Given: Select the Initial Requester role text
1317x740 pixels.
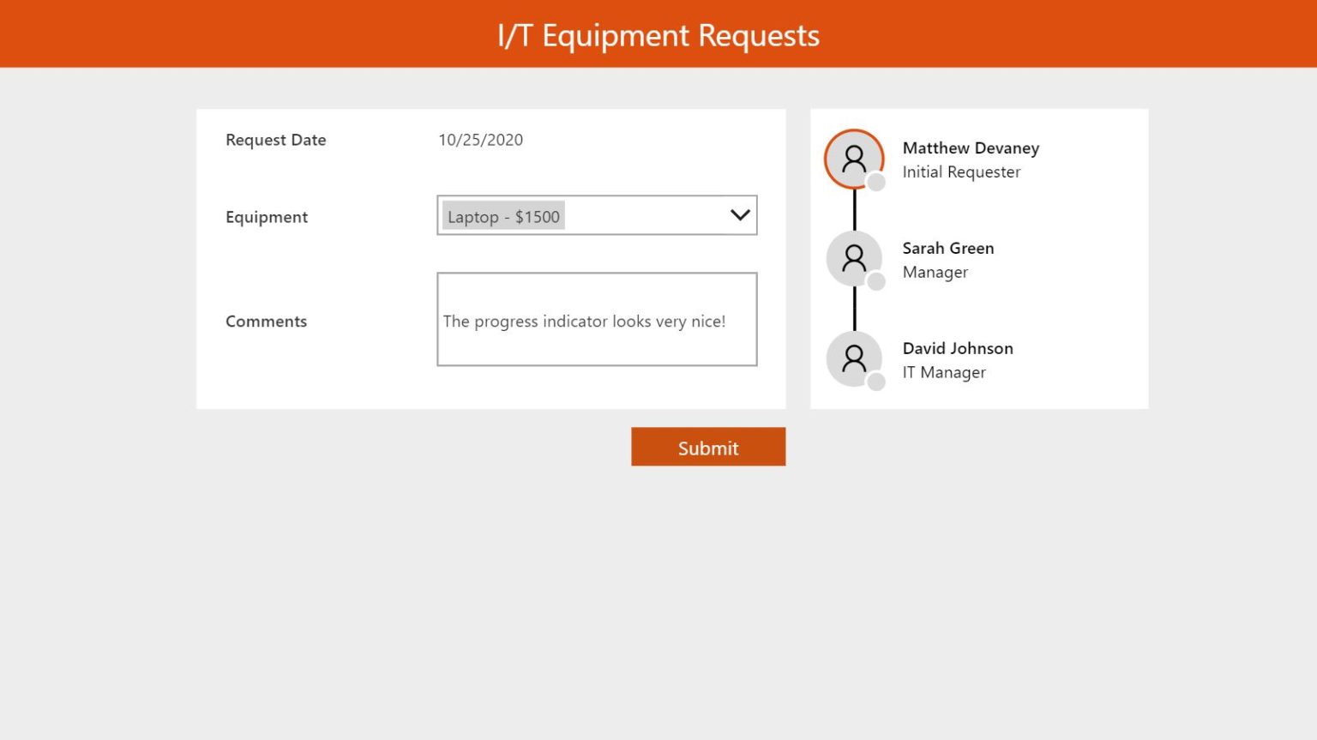Looking at the screenshot, I should click(x=961, y=171).
